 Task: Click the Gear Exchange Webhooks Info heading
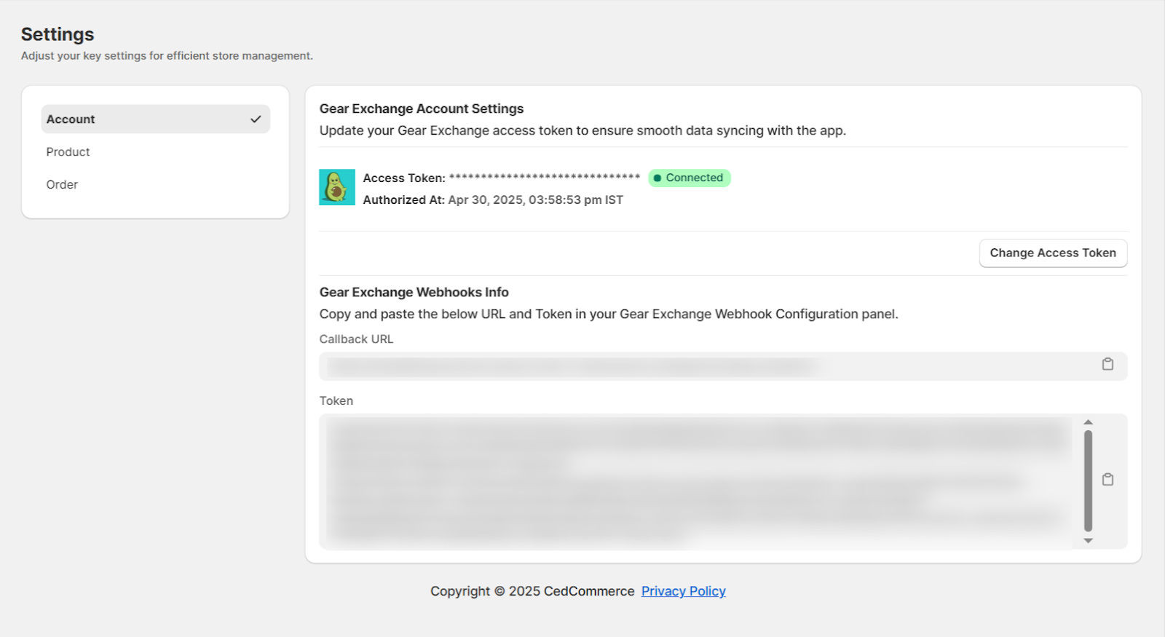coord(414,292)
